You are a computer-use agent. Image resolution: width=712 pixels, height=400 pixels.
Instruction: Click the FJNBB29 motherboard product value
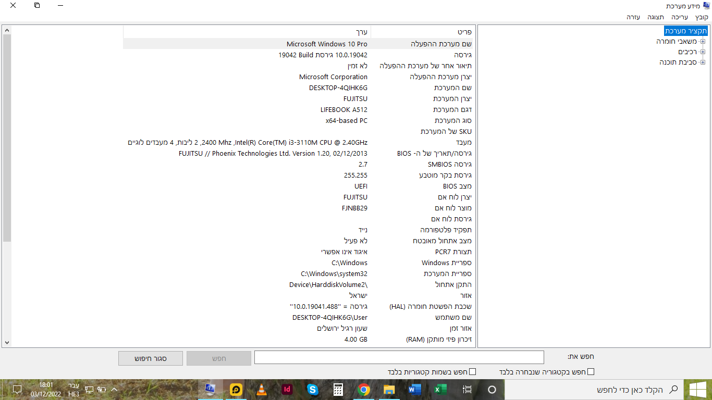[355, 208]
